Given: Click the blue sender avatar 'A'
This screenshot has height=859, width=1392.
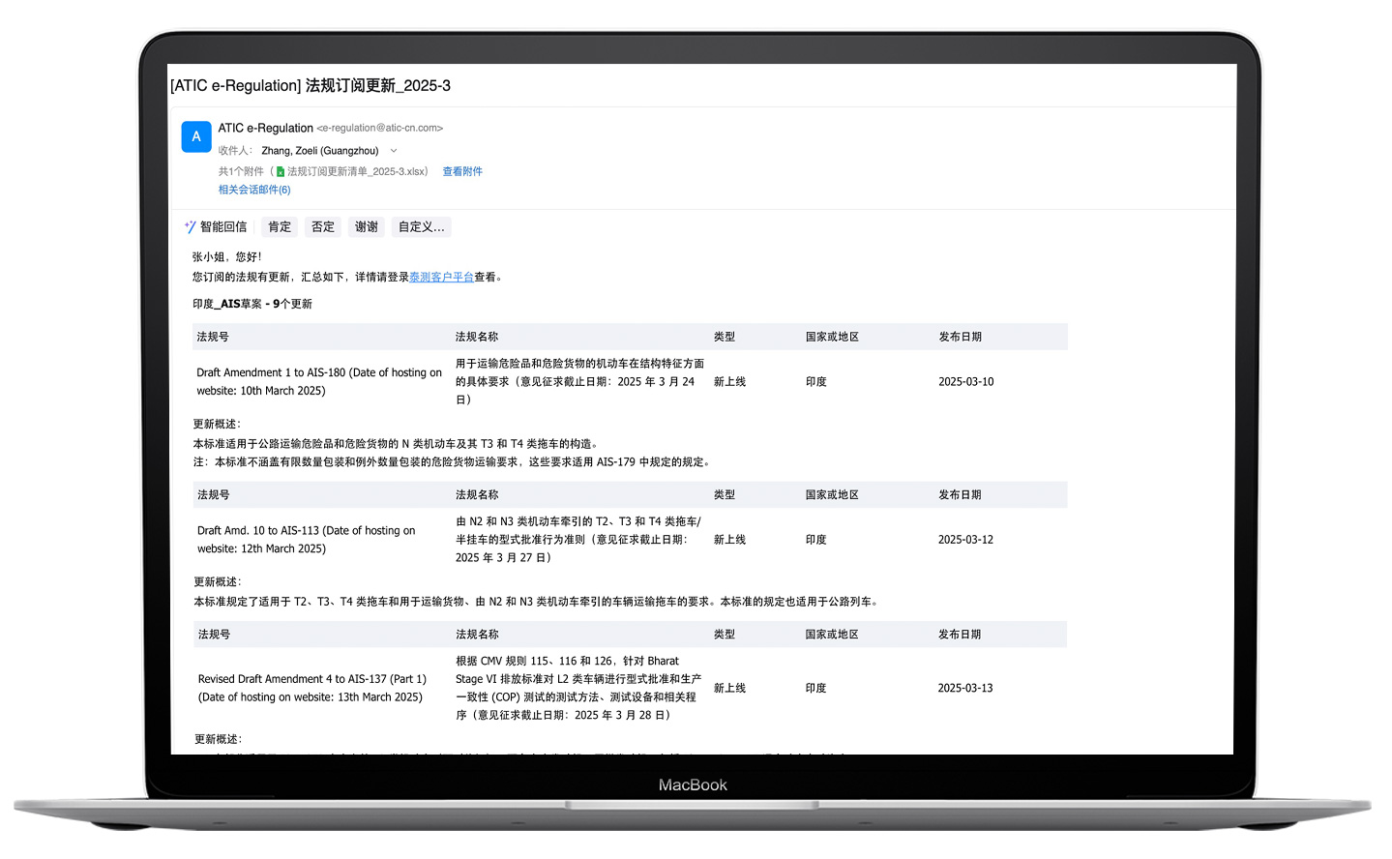Looking at the screenshot, I should tap(196, 137).
